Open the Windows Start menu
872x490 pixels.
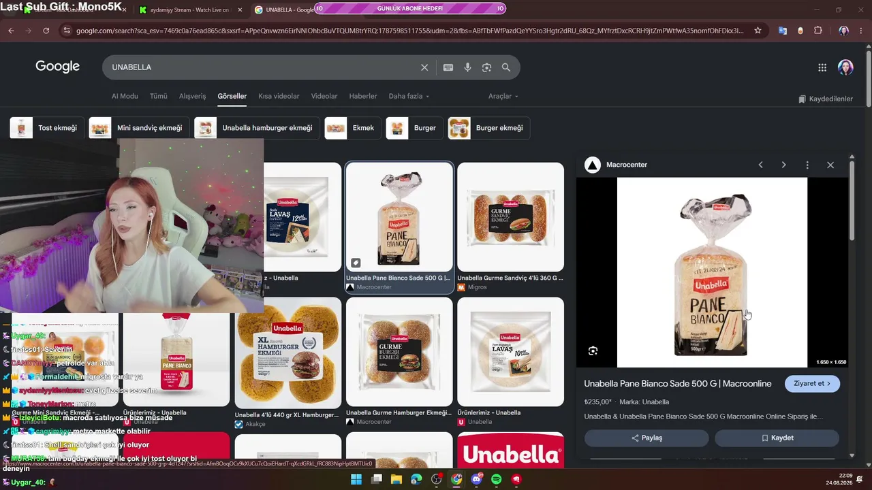356,479
